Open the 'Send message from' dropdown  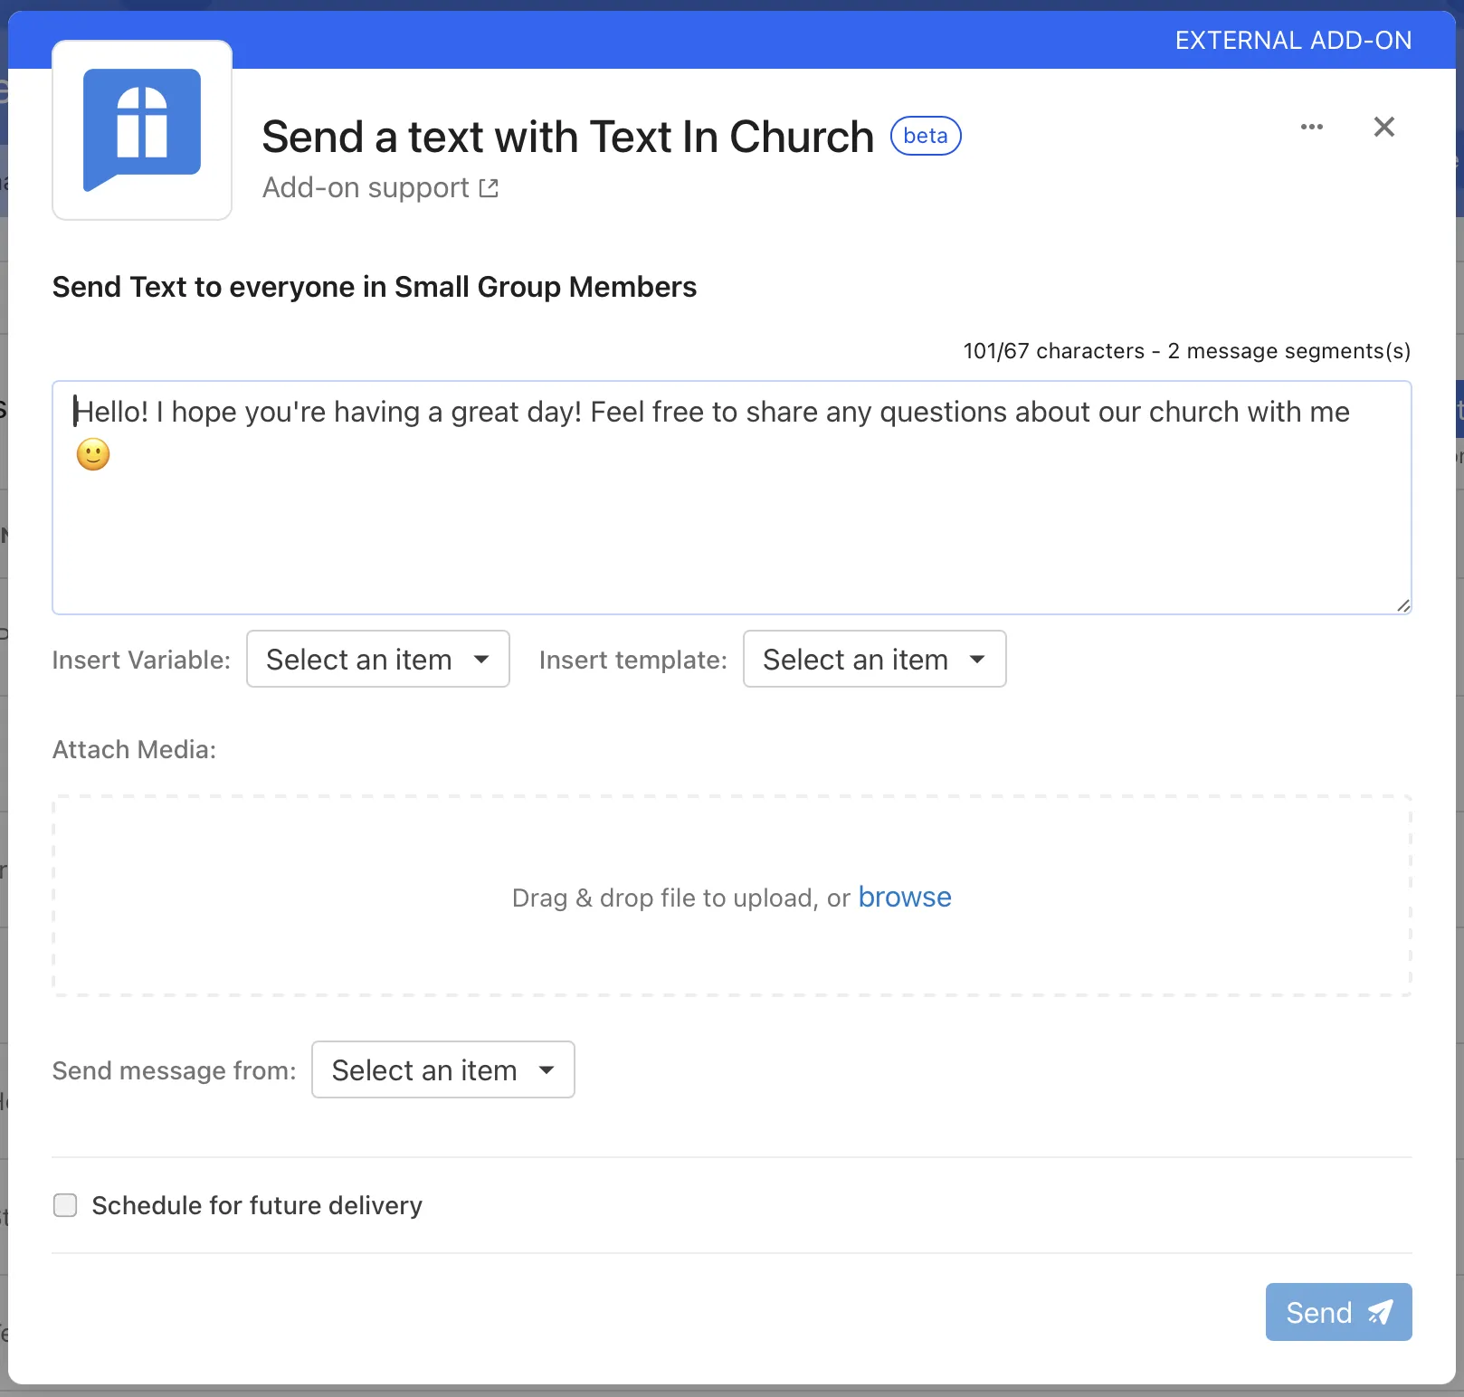tap(442, 1069)
